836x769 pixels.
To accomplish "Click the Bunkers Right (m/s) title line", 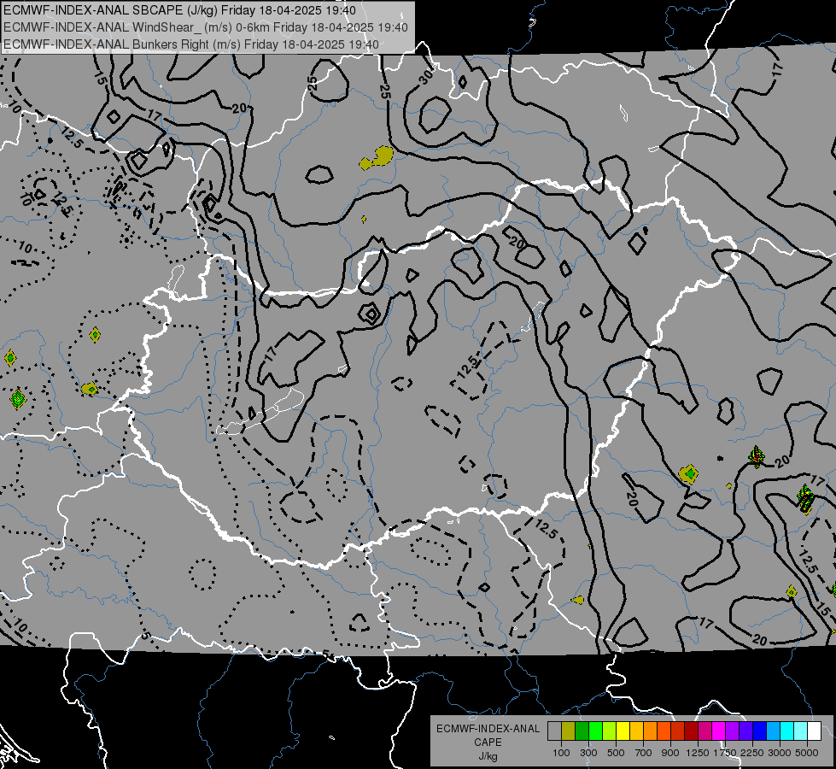I will coord(191,44).
